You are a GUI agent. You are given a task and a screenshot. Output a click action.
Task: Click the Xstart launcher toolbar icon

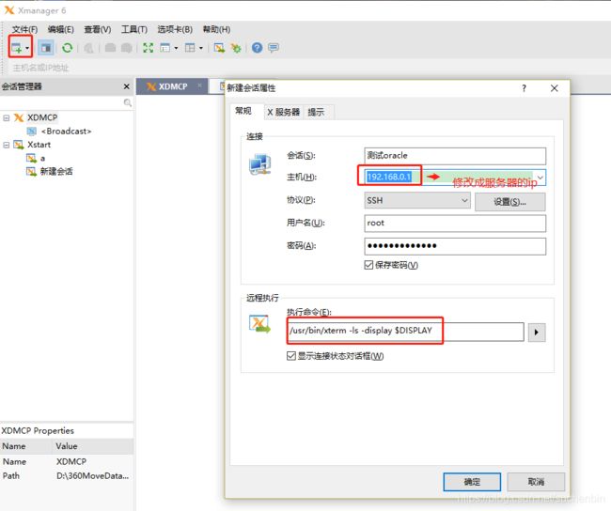(x=219, y=48)
